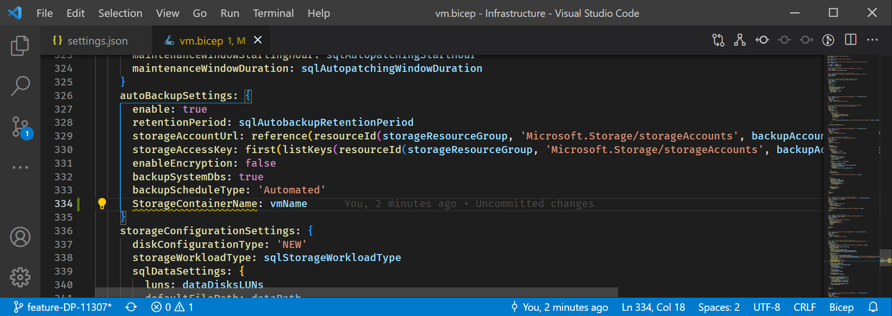892x316 pixels.
Task: Click line number 336 in the gutter
Action: (x=64, y=231)
